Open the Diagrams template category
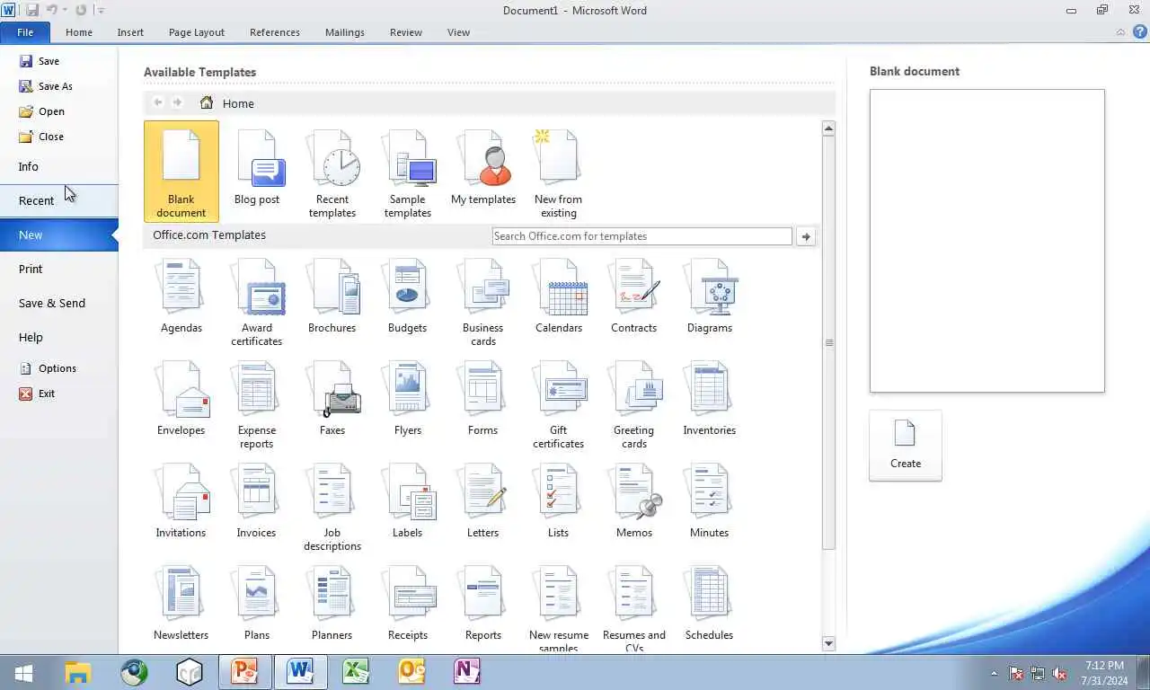The image size is (1150, 690). [x=710, y=296]
